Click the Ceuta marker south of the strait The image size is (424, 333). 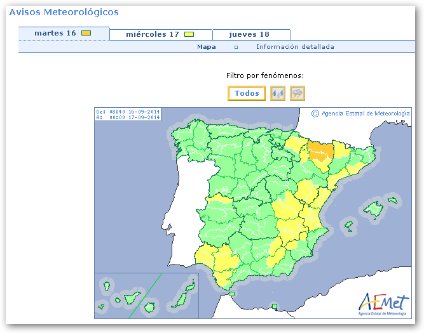click(x=232, y=294)
